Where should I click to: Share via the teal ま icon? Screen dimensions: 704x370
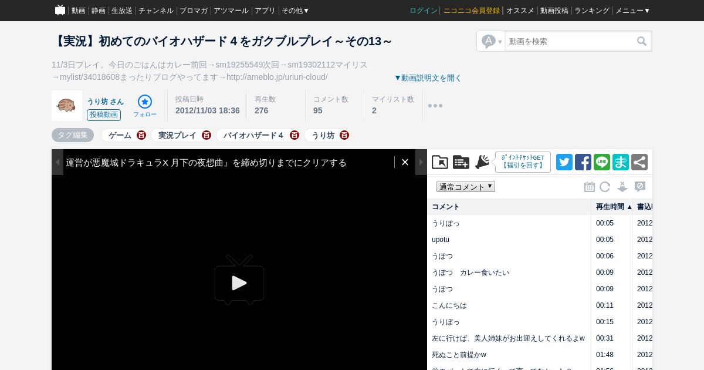coord(621,162)
